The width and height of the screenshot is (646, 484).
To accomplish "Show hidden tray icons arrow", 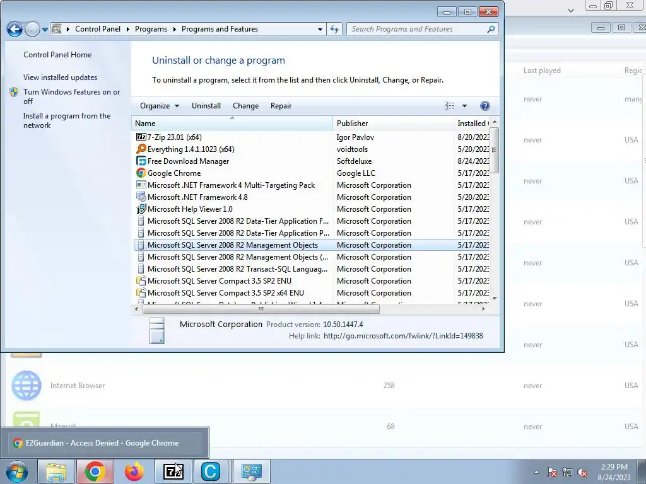I will pyautogui.click(x=536, y=472).
